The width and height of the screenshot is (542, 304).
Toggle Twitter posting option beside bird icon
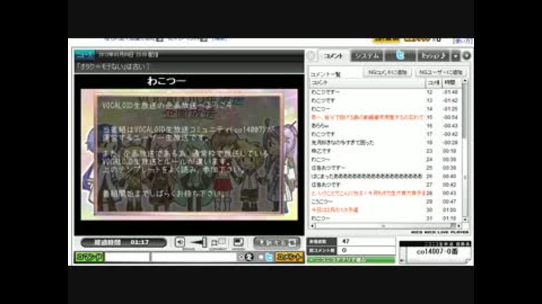[261, 257]
